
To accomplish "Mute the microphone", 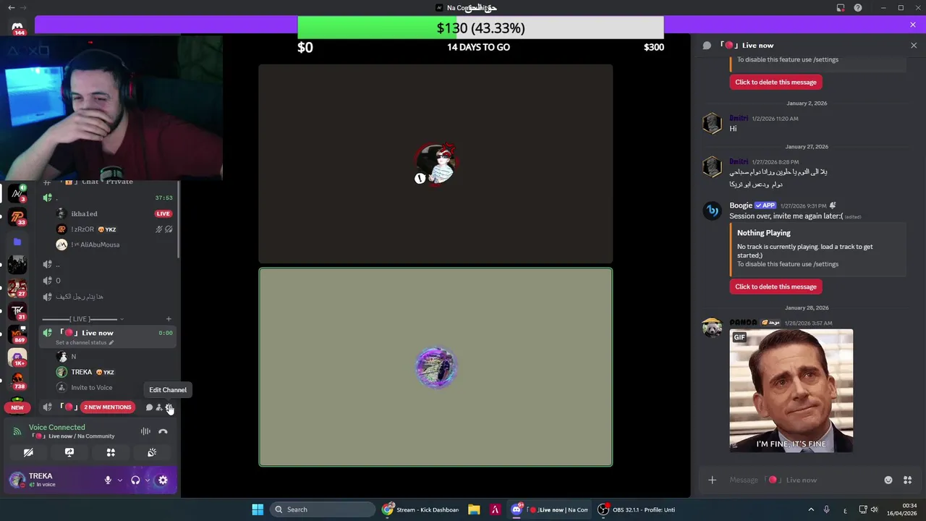I will [108, 480].
